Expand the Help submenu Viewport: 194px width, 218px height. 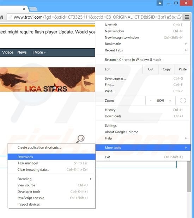143,138
